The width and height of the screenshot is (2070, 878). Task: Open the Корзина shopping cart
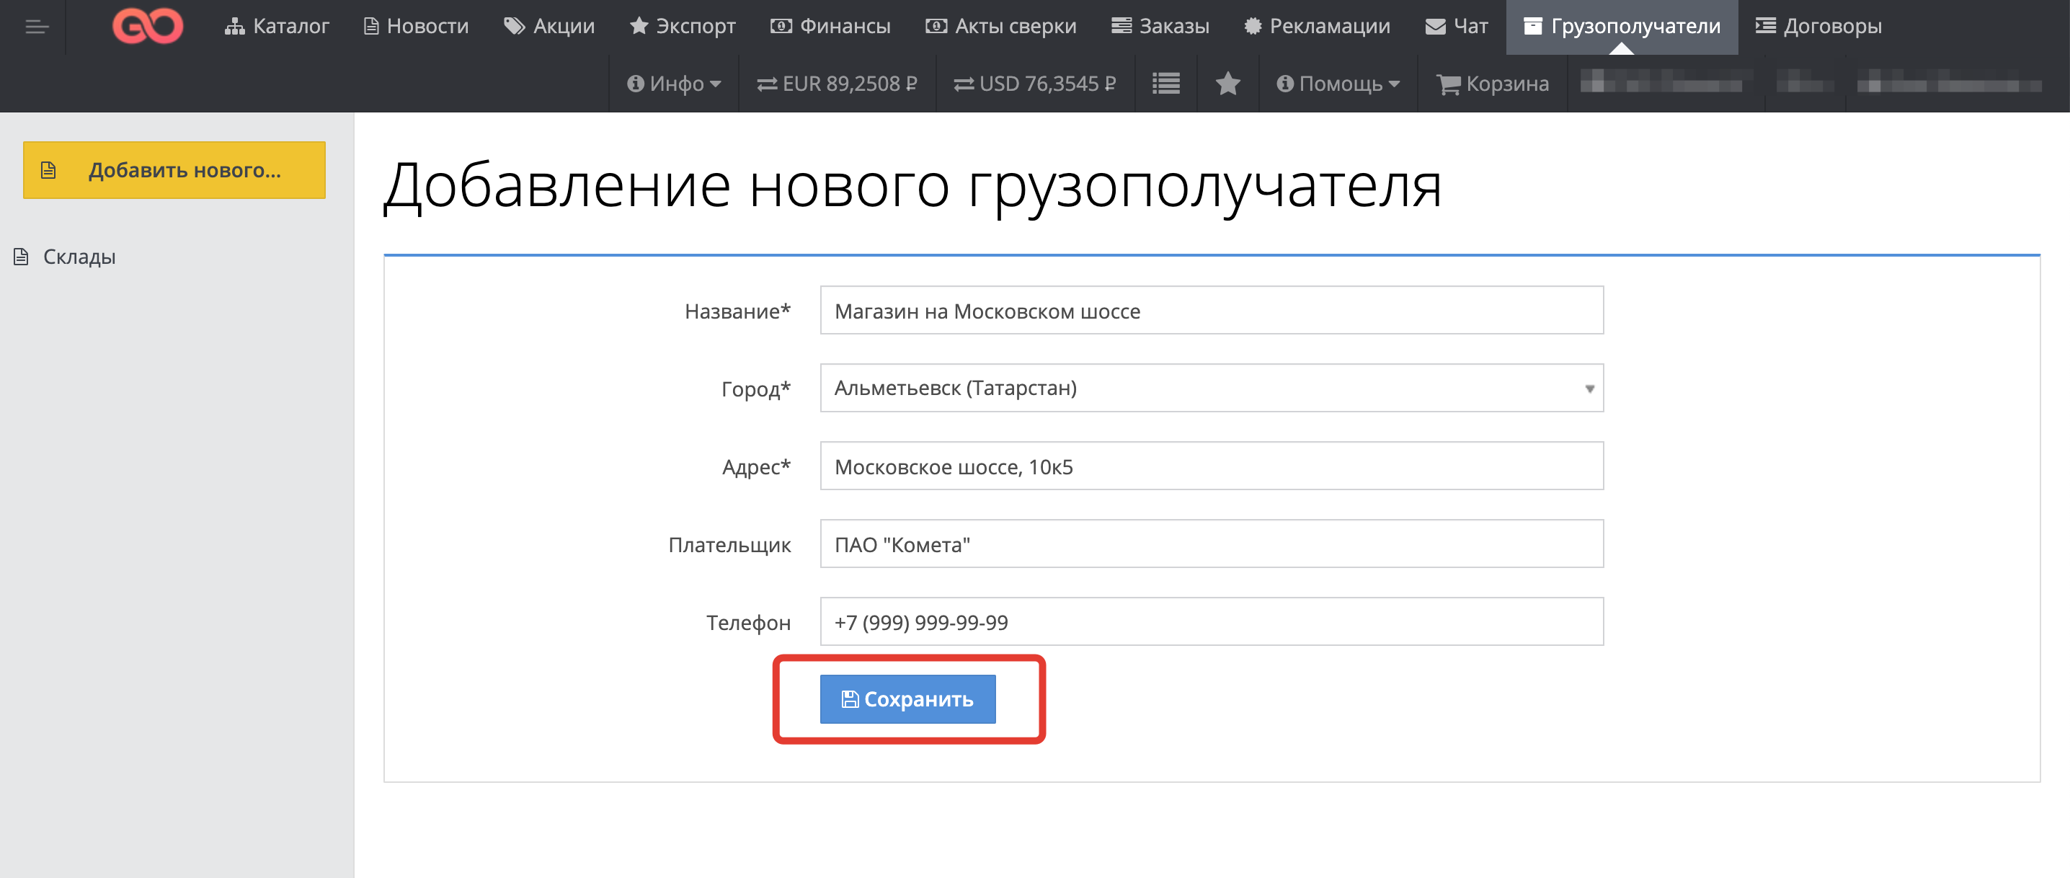(x=1492, y=84)
